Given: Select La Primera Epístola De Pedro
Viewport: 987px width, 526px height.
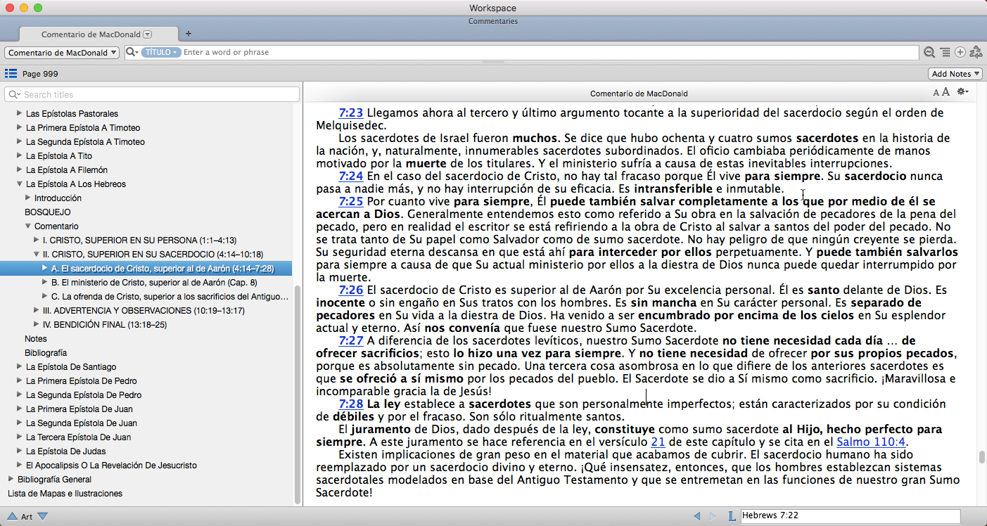Looking at the screenshot, I should point(82,380).
